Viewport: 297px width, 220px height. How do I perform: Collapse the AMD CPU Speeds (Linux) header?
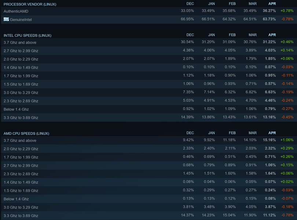click(26, 133)
